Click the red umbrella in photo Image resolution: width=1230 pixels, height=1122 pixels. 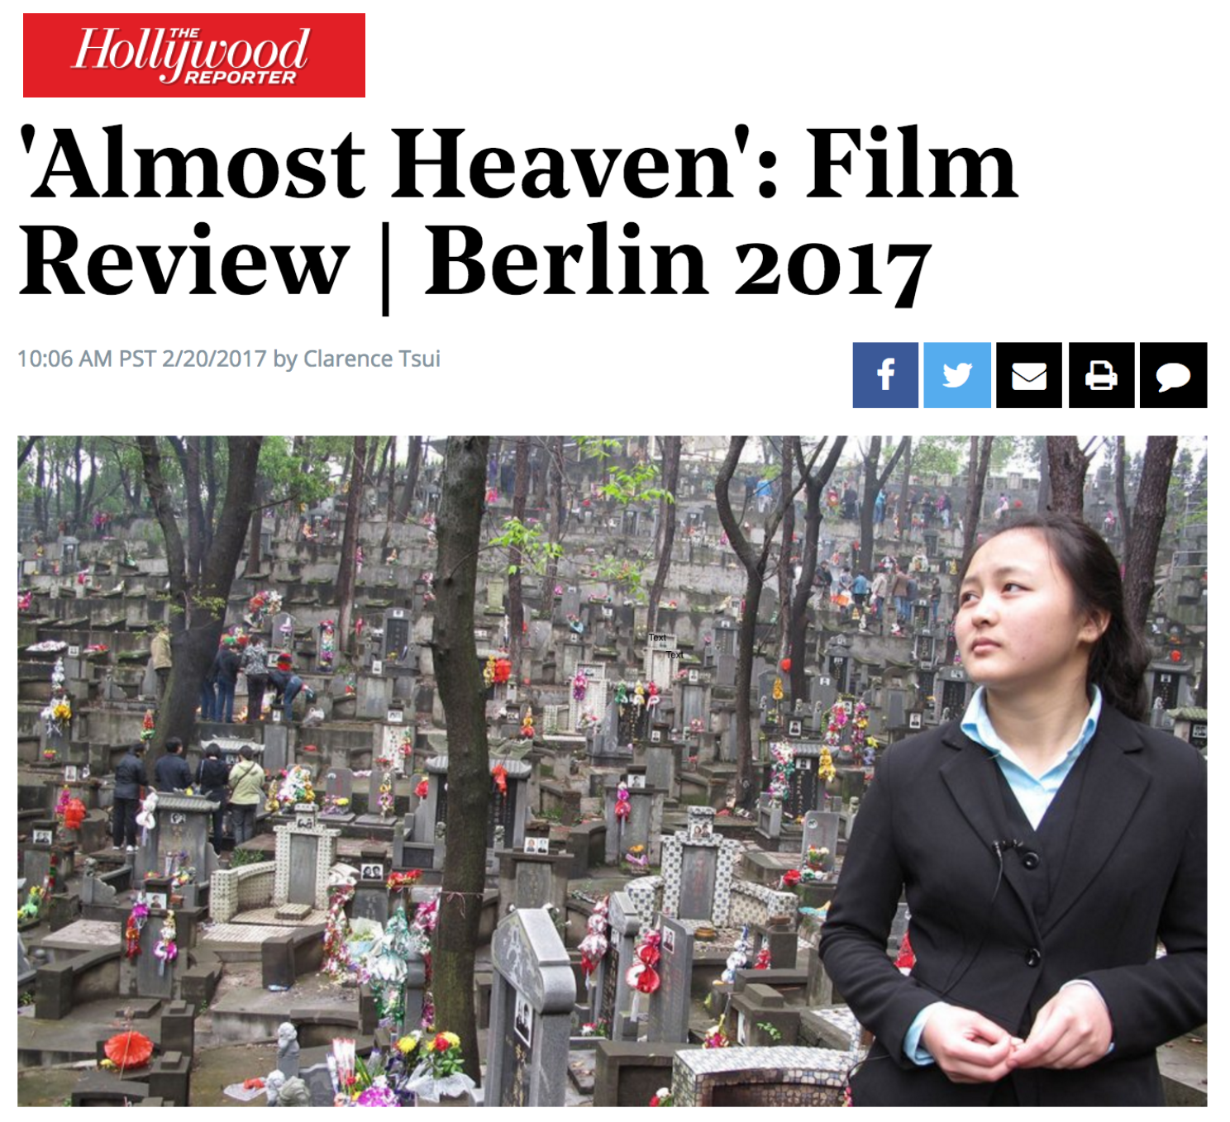point(128,1048)
